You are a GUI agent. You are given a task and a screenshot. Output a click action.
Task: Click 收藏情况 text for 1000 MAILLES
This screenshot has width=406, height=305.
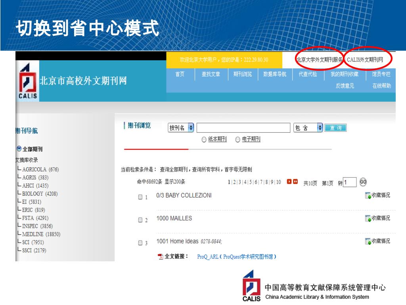381,218
